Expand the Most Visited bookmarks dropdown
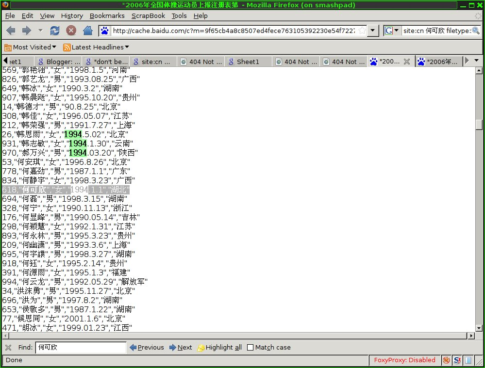This screenshot has width=485, height=368. coord(30,47)
